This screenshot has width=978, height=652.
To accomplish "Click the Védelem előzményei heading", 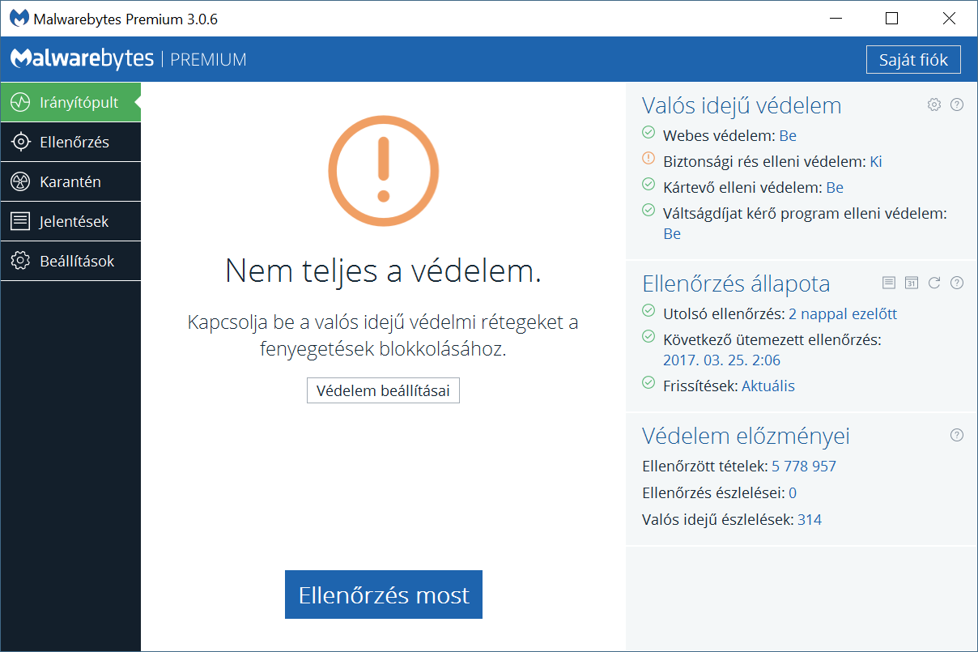I will [746, 437].
